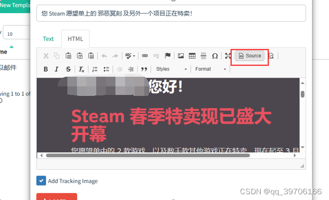Screen dimensions: 329x200
Task: Click the editor's horizontal scrollbar thumb
Action: click(x=148, y=155)
